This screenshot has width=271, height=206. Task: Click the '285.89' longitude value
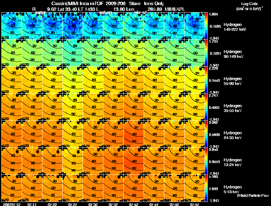point(155,9)
